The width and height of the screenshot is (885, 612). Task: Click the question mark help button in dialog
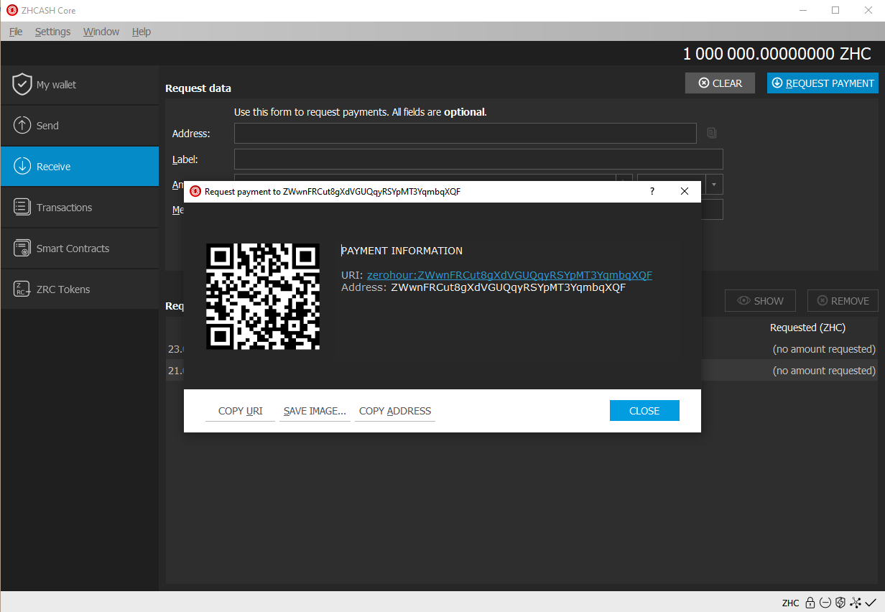[x=652, y=191]
